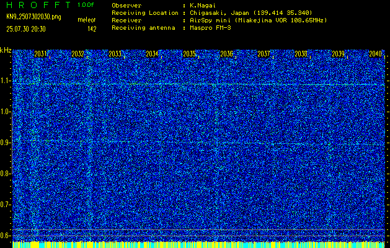Click the Observer label
The width and height of the screenshot is (390, 248).
pos(126,6)
